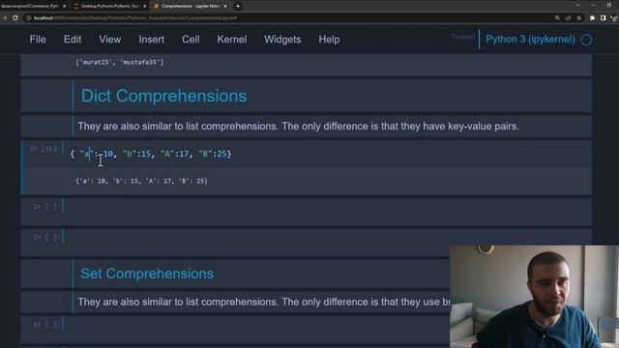Click the Python 3 (ipykernel) kernel name
619x348 pixels.
pos(530,40)
